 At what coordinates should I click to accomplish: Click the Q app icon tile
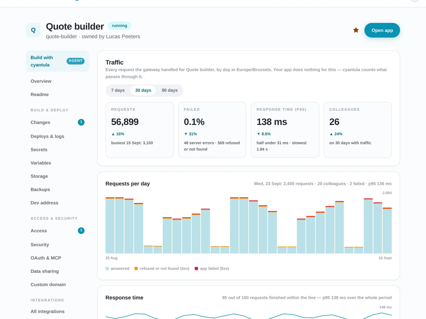[33, 30]
